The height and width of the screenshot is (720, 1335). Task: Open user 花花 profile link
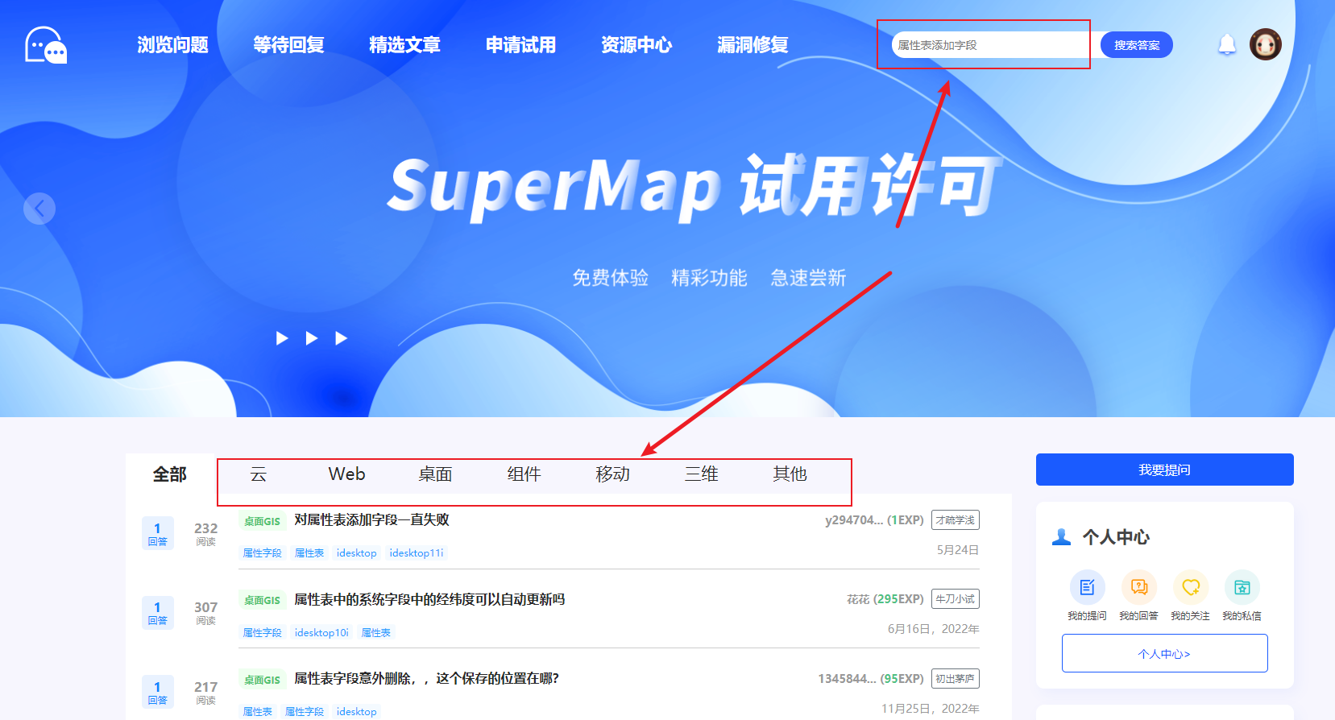click(x=858, y=599)
